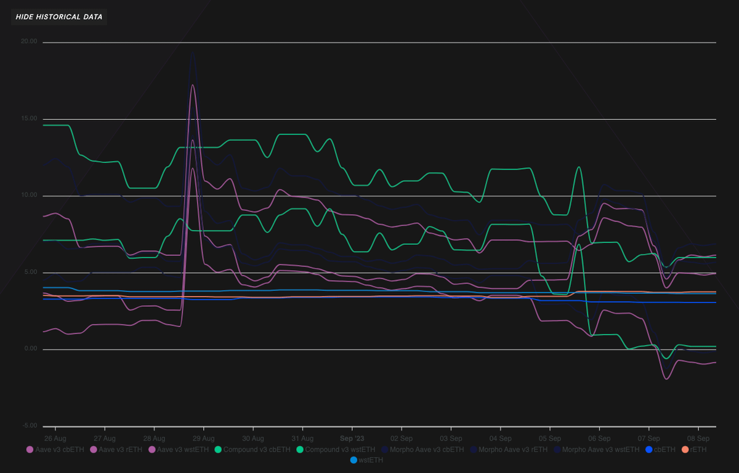Click the 20.00 y-axis label

(29, 42)
